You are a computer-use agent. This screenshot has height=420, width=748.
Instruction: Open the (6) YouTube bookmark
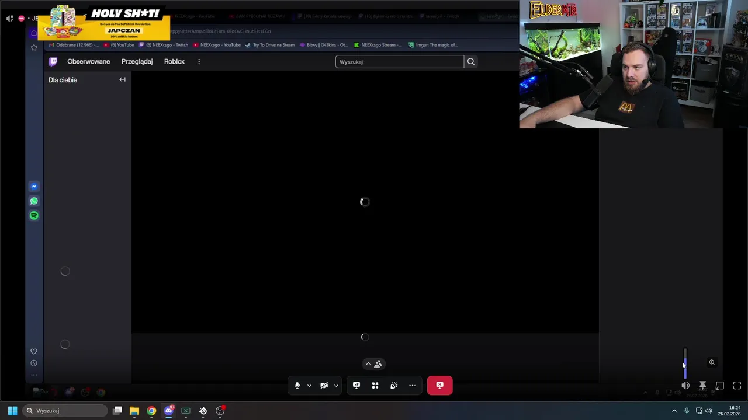[x=119, y=45]
